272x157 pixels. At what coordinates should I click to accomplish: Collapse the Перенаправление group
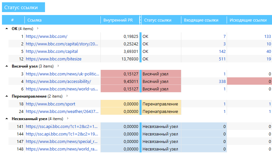pos(7,96)
